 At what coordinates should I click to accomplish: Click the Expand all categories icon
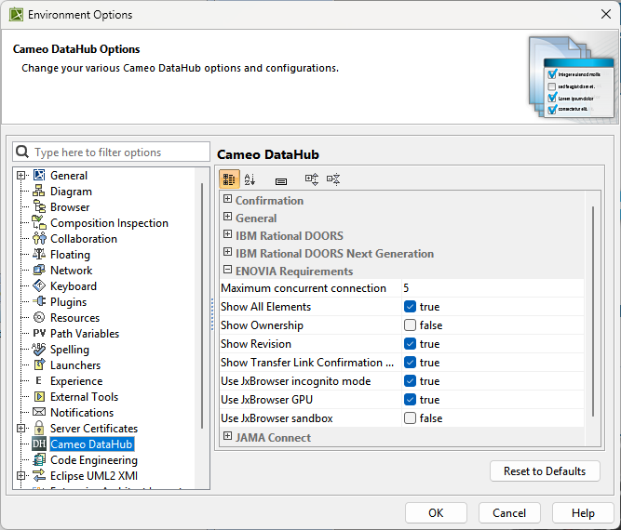point(312,179)
